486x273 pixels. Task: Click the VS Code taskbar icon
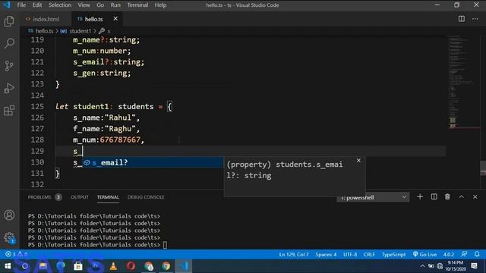tap(184, 266)
